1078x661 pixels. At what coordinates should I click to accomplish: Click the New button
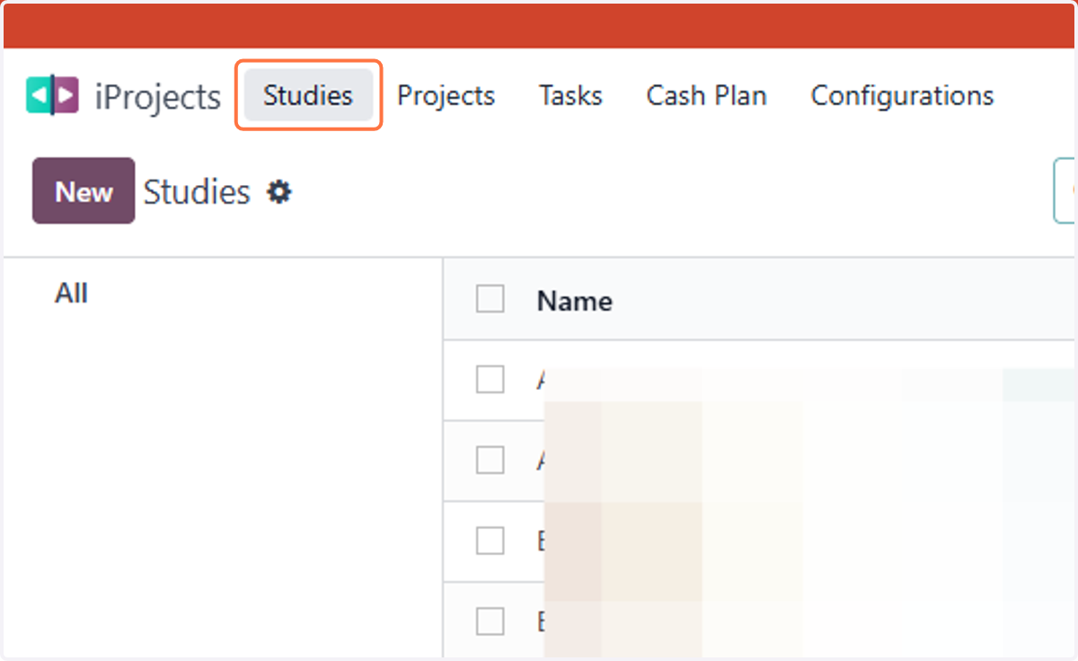[x=84, y=191]
